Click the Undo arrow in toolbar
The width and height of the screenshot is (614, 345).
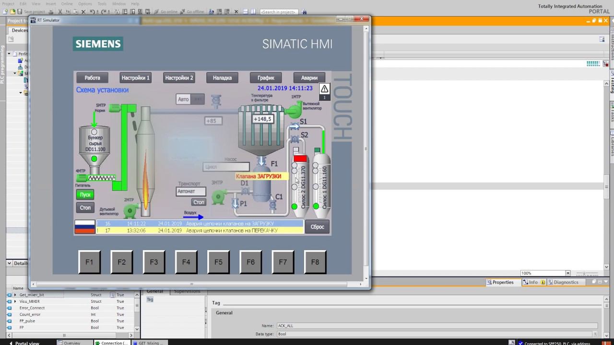tap(92, 11)
